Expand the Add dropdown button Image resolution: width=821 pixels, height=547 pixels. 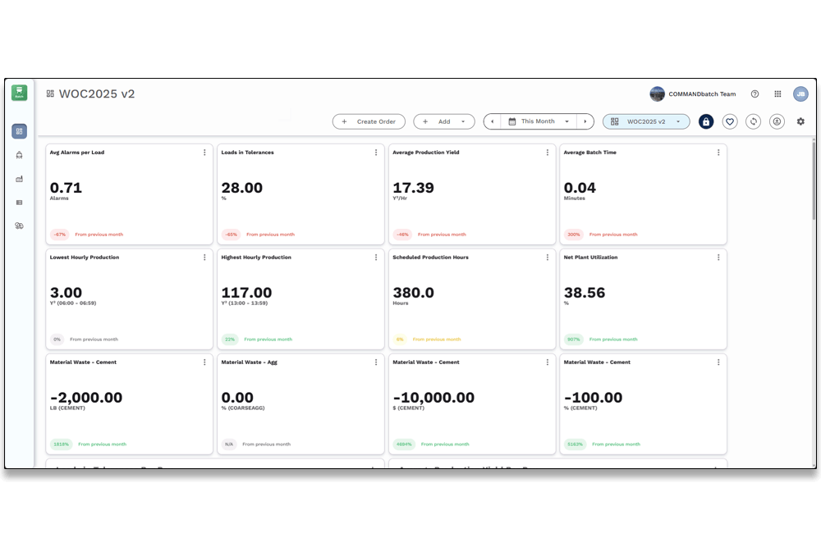(444, 121)
